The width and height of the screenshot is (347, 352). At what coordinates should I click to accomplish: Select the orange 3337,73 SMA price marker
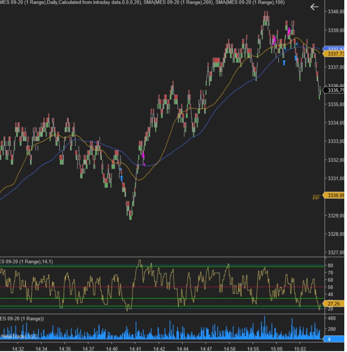pos(333,54)
